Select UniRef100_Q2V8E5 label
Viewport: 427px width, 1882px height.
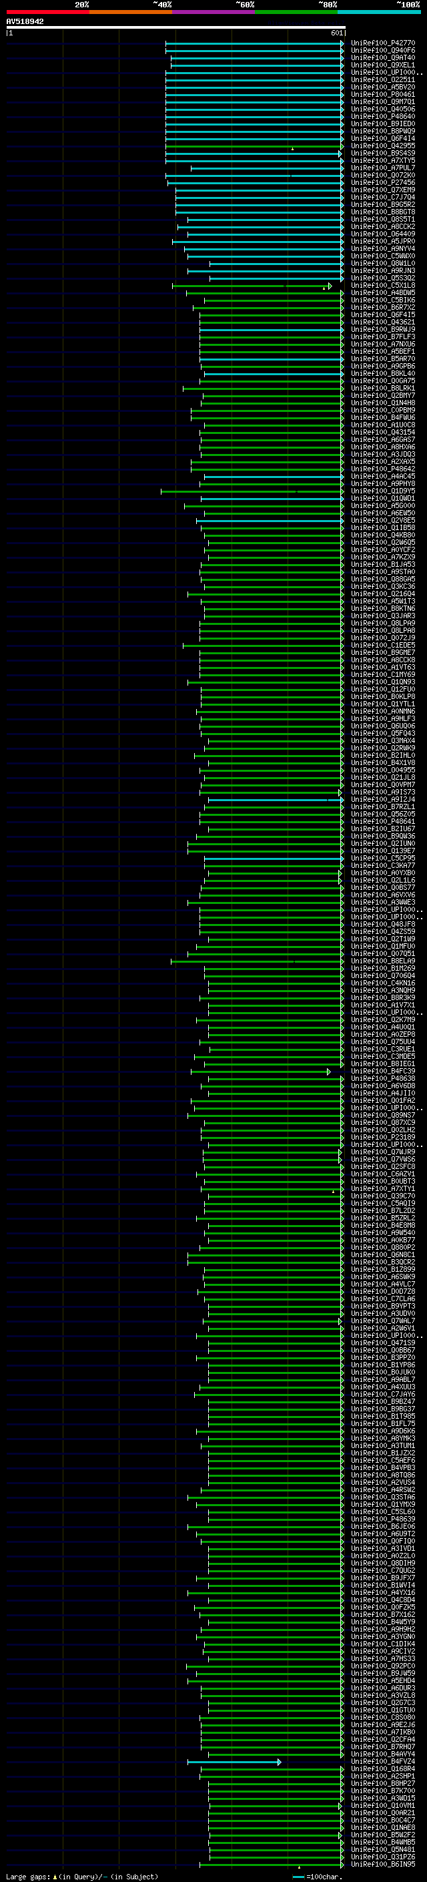(x=382, y=520)
